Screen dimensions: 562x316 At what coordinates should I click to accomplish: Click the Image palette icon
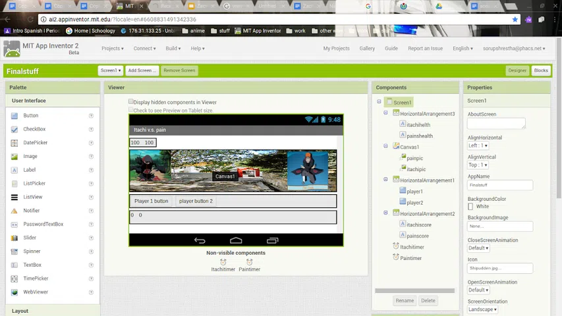click(x=14, y=157)
